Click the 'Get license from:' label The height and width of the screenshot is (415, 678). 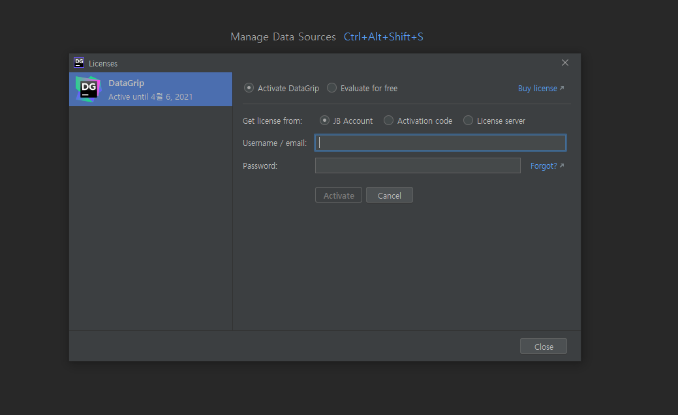(272, 121)
